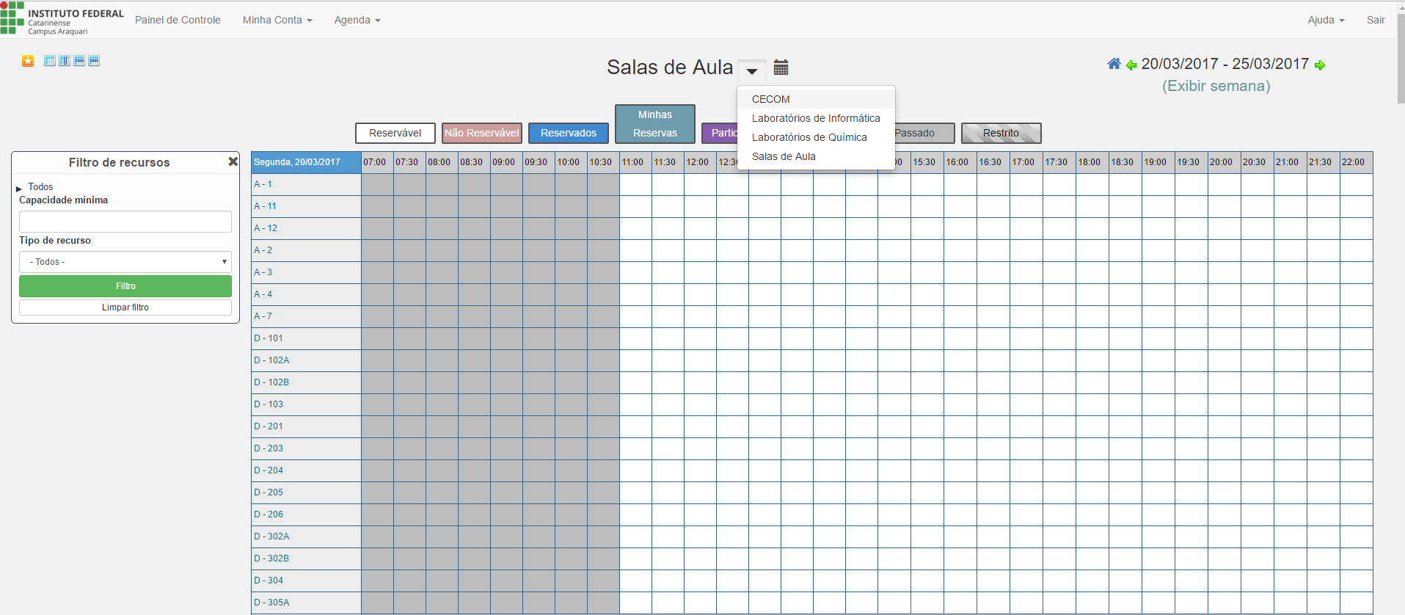
Task: Select the layout icon with dashed highlighted row
Action: (x=94, y=61)
